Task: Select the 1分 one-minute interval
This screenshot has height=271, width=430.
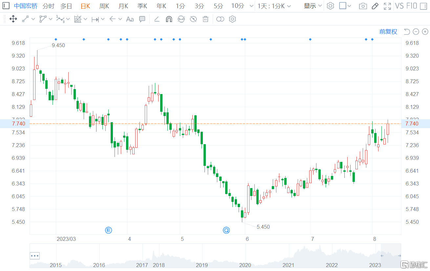Action: pos(180,6)
